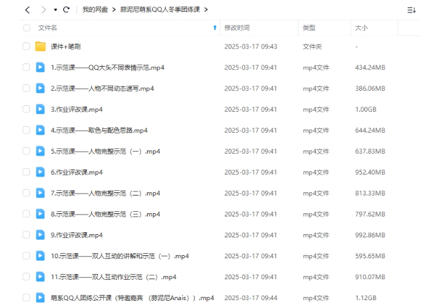Open file 萌系QQ人团练公开课(特邀嘉宾).mp4

click(x=133, y=298)
